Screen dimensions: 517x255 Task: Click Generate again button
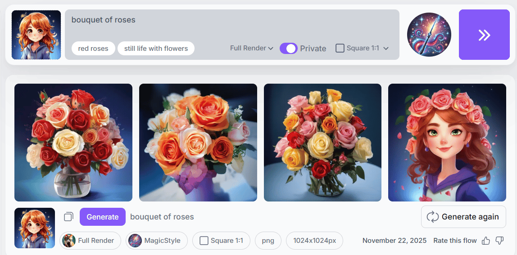(463, 217)
